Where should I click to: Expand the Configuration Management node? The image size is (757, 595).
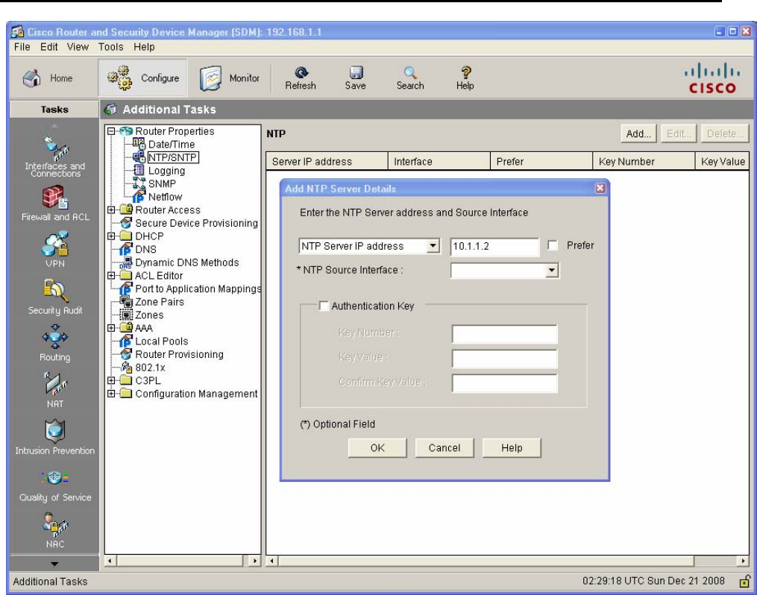click(x=111, y=393)
